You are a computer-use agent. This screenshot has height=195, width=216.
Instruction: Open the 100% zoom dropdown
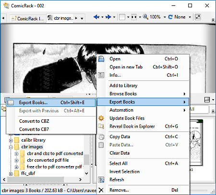click(x=165, y=17)
